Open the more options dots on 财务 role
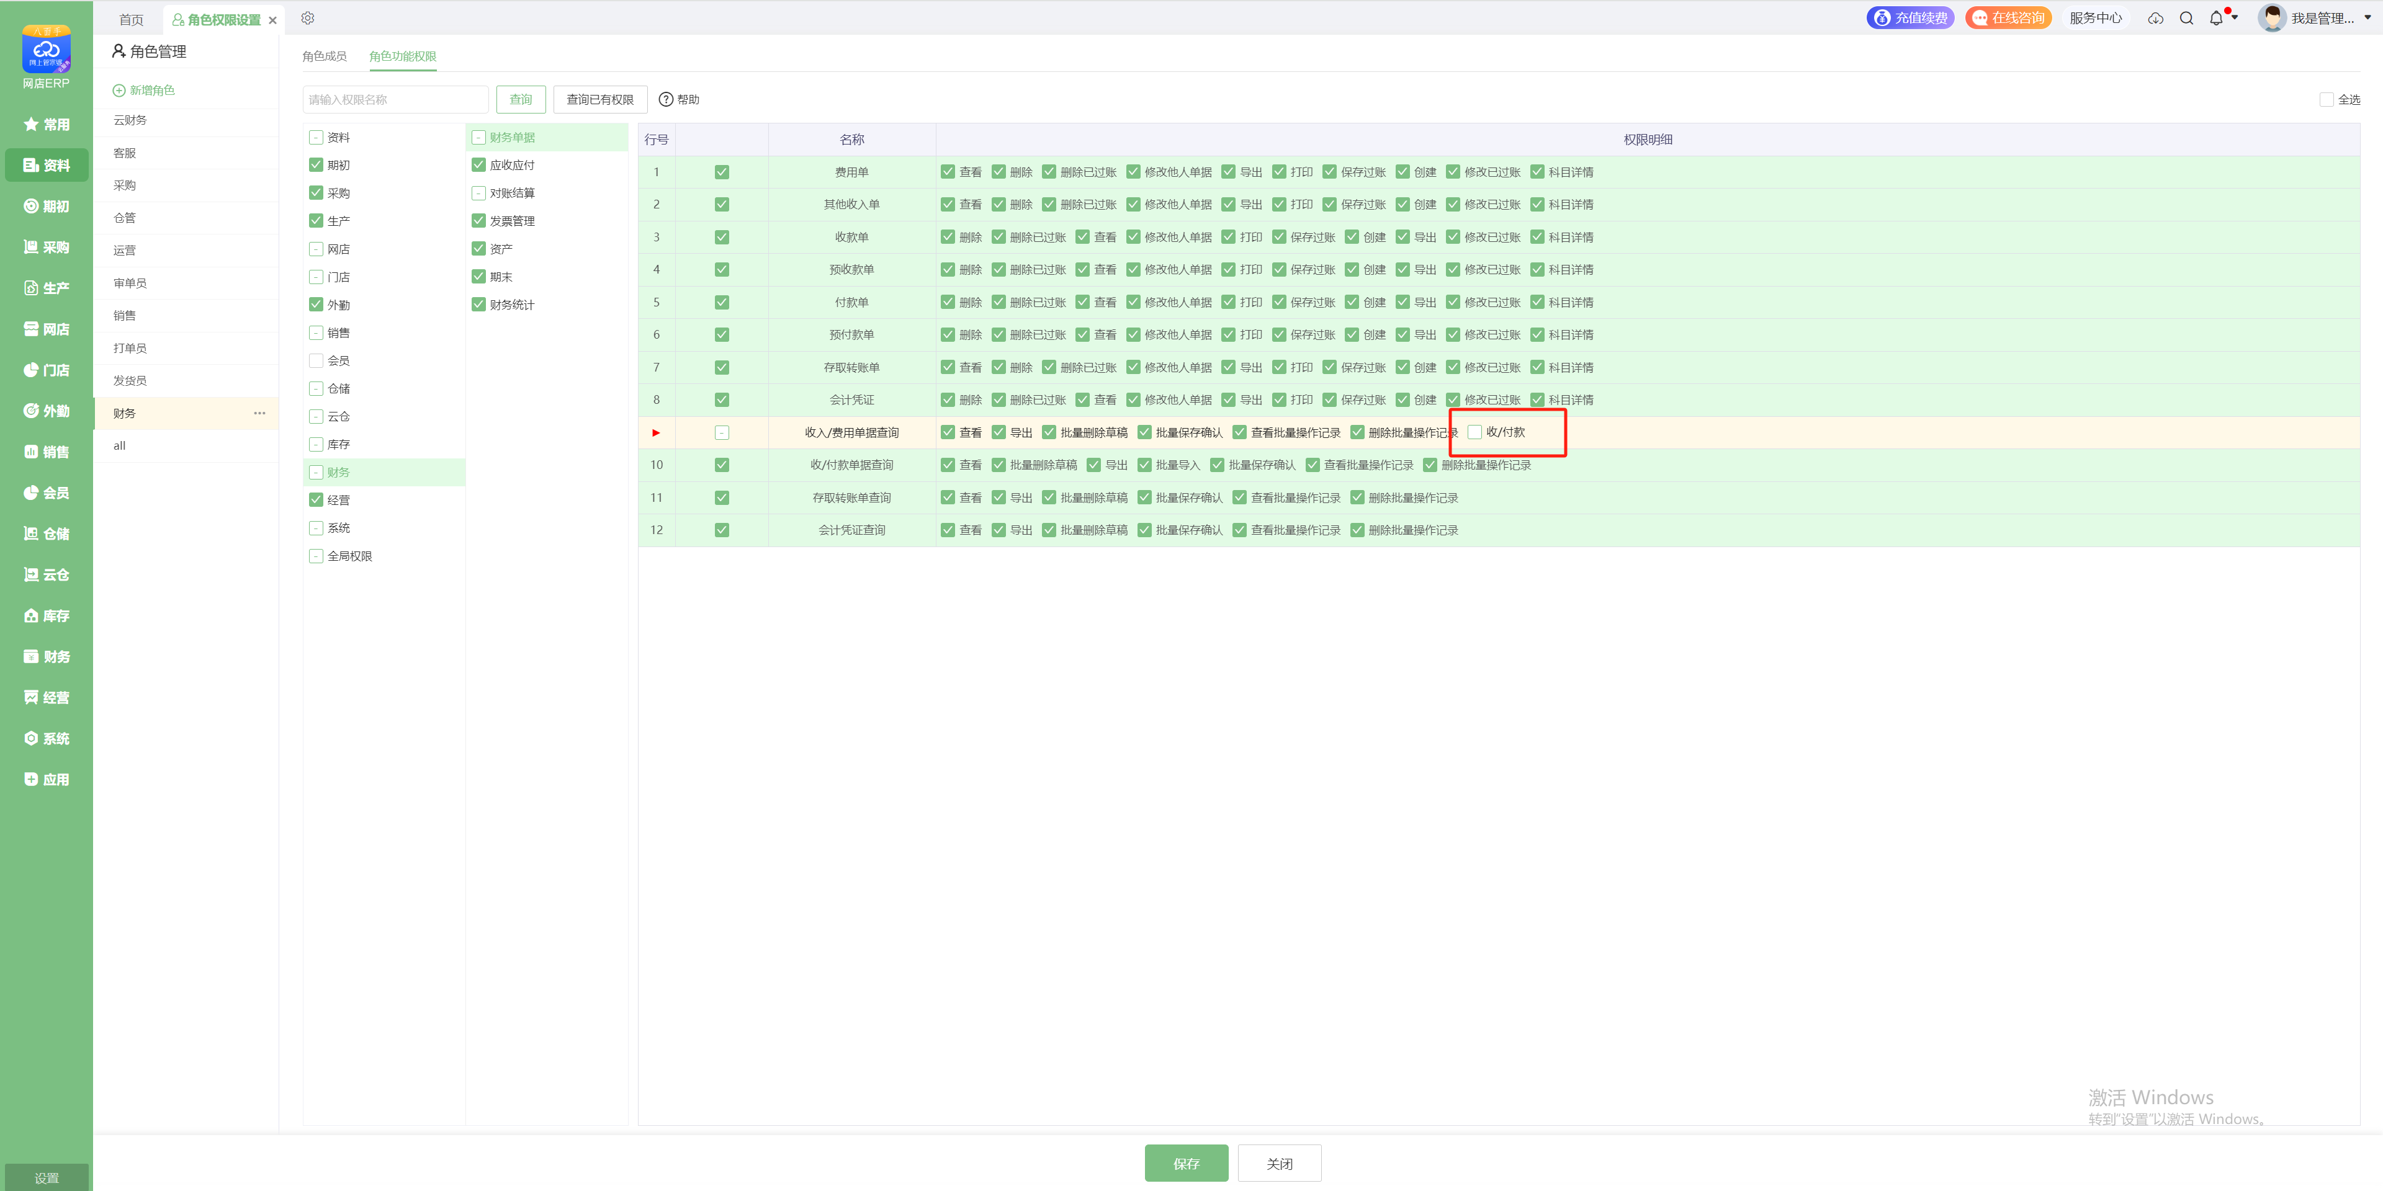 coord(259,413)
